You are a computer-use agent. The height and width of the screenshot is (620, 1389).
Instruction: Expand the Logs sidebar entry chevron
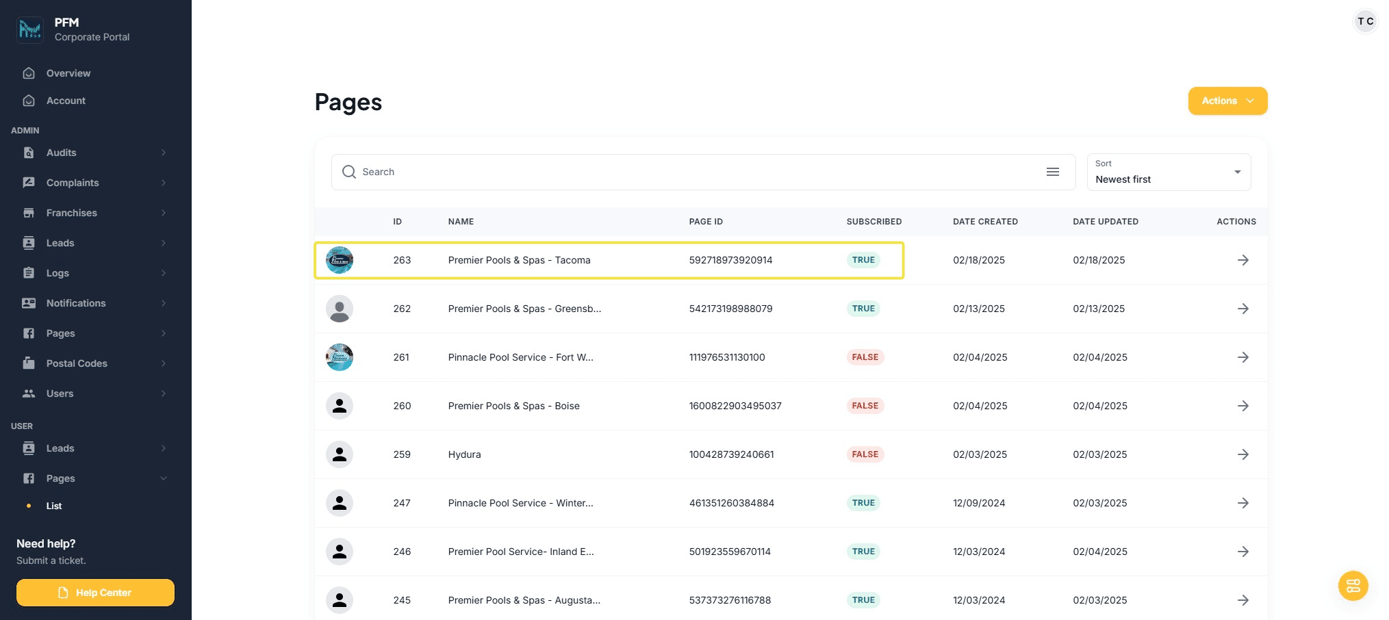164,273
